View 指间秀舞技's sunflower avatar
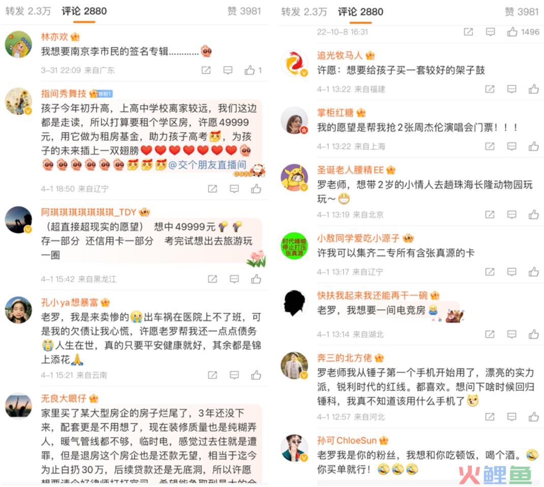 pyautogui.click(x=18, y=101)
